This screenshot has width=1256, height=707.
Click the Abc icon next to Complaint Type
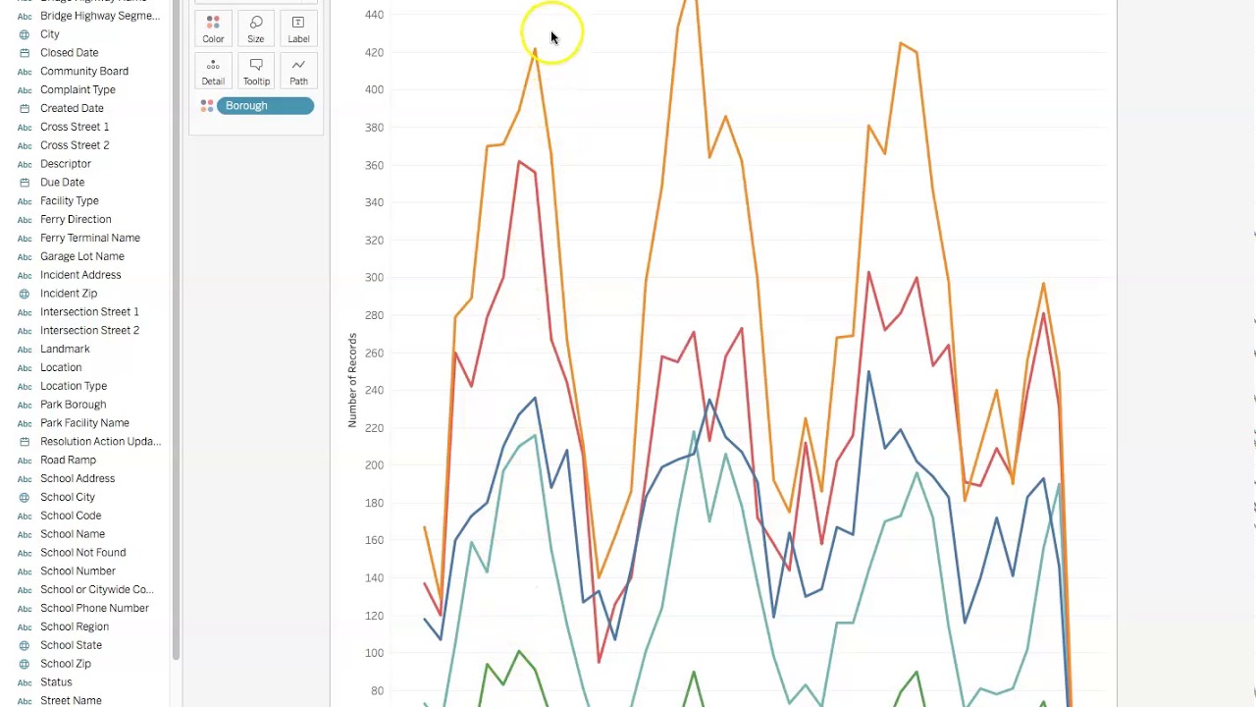[x=25, y=90]
